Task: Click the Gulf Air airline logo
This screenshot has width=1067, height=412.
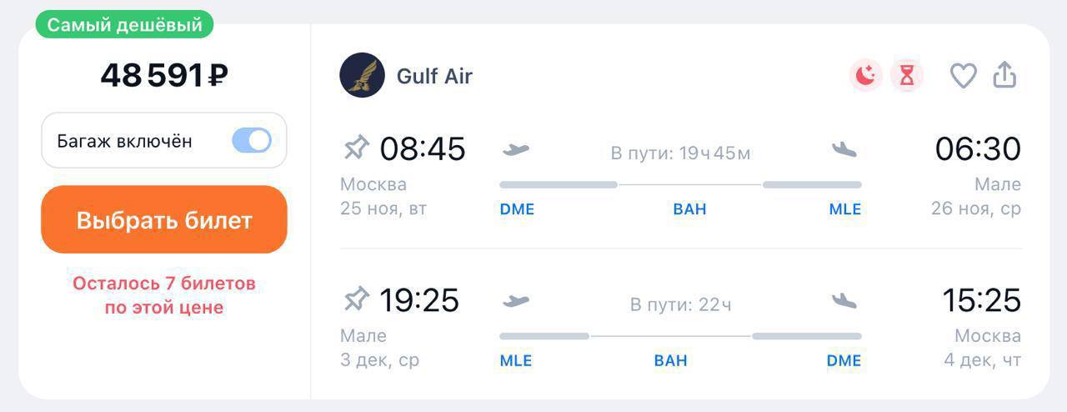Action: coord(362,76)
